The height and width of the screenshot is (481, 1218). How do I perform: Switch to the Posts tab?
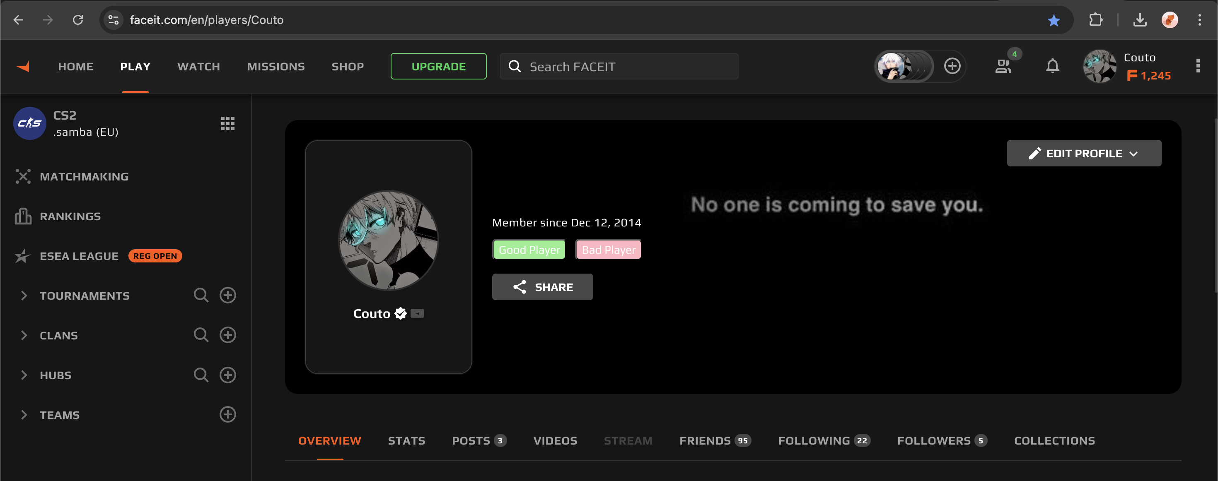479,440
